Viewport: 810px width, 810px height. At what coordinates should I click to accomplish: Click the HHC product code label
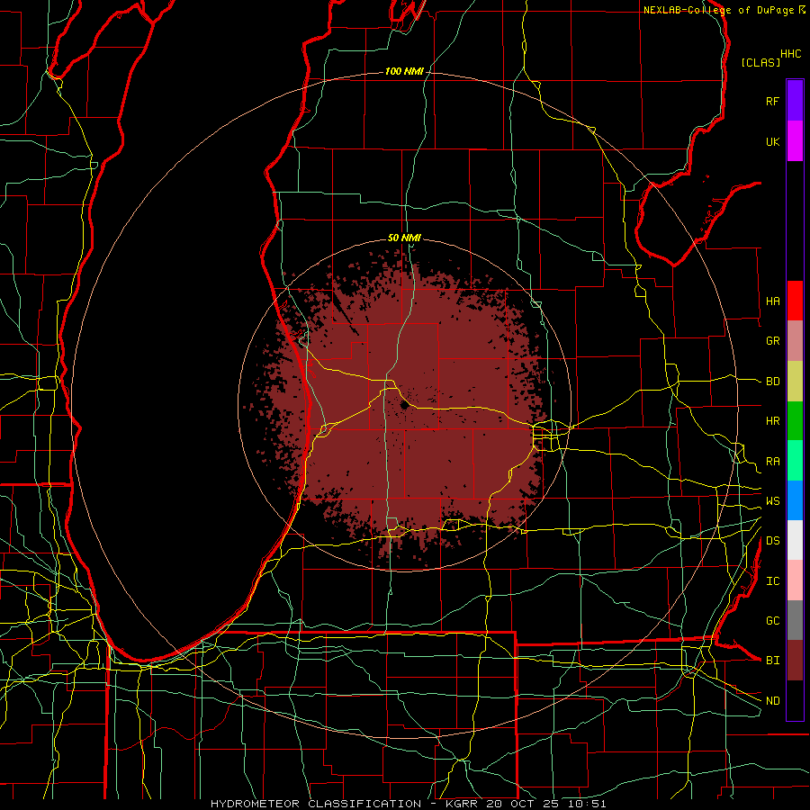click(790, 54)
